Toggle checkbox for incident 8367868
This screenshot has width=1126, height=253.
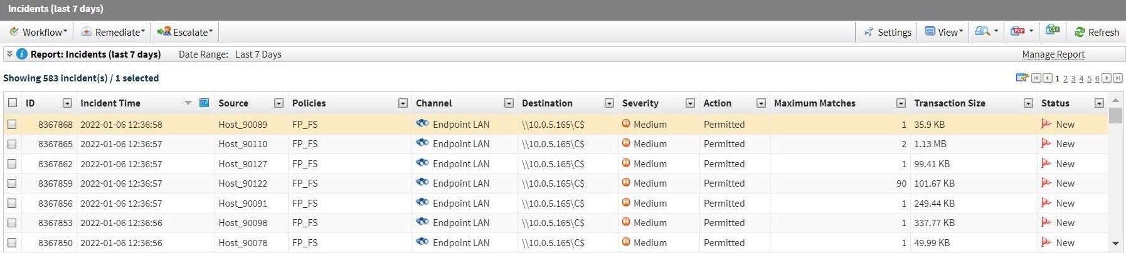[12, 125]
